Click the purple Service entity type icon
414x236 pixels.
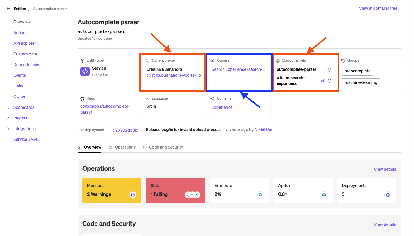85,71
